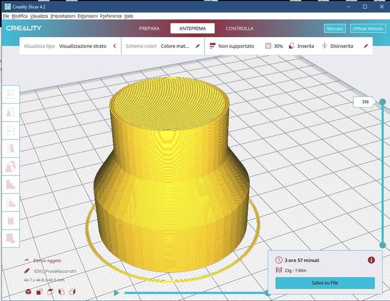Viewport: 390px width, 301px height.
Task: Expand the Visualizza tipo panel chevron
Action: [x=115, y=46]
